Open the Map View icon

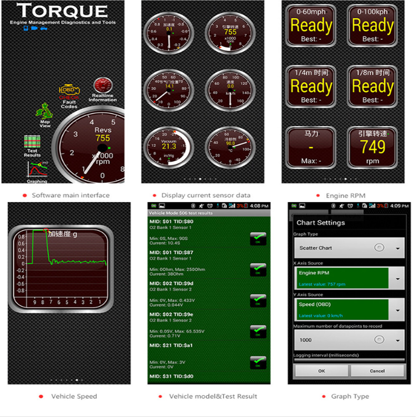pos(45,115)
